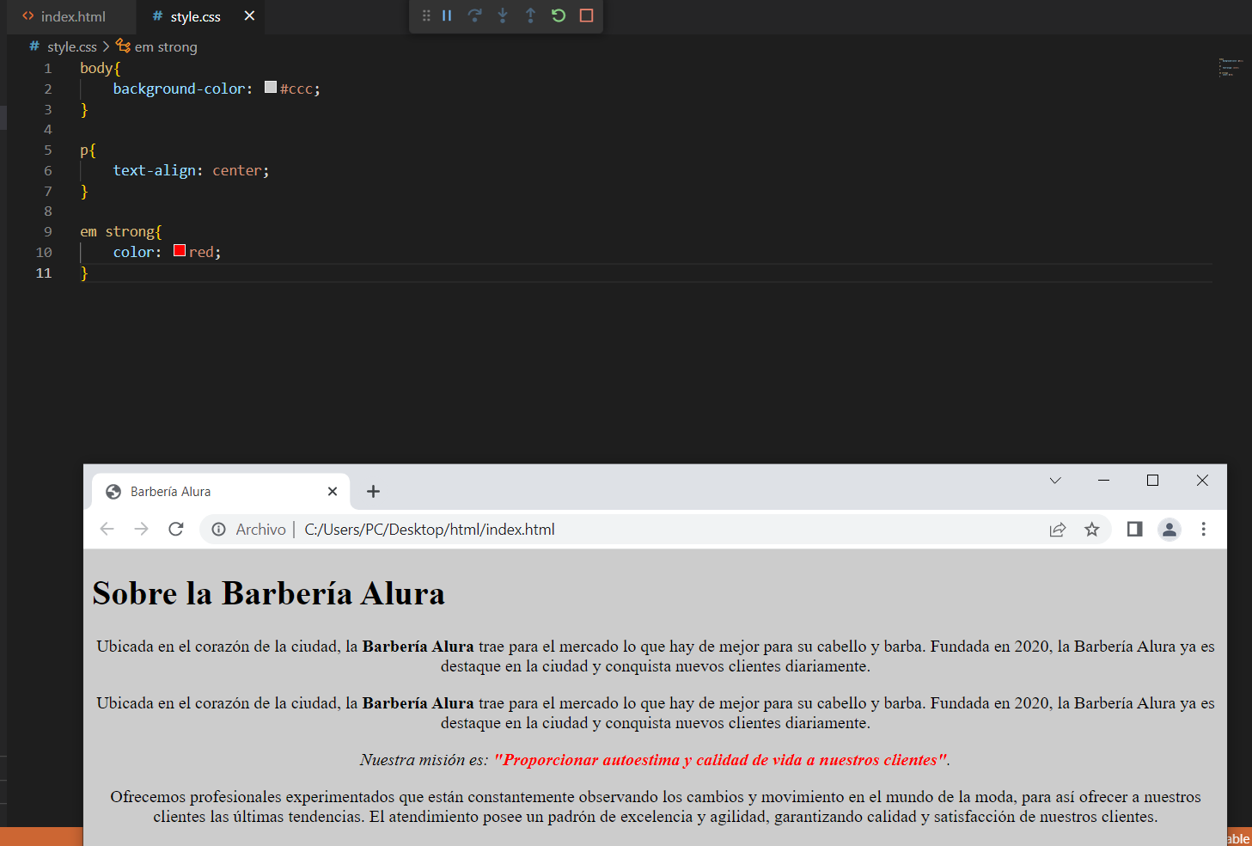The width and height of the screenshot is (1252, 846).
Task: Click the site information icon next to Archivo
Action: click(x=219, y=529)
